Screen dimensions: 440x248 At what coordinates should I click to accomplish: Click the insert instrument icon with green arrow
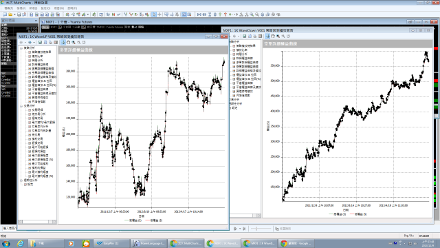click(x=67, y=14)
